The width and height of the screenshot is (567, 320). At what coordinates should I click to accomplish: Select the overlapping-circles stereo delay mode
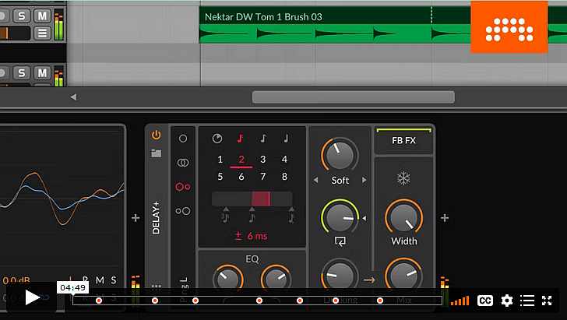click(183, 163)
